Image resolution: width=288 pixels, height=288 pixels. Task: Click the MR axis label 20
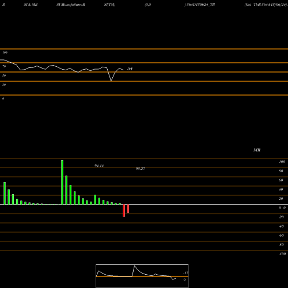tap(281, 199)
